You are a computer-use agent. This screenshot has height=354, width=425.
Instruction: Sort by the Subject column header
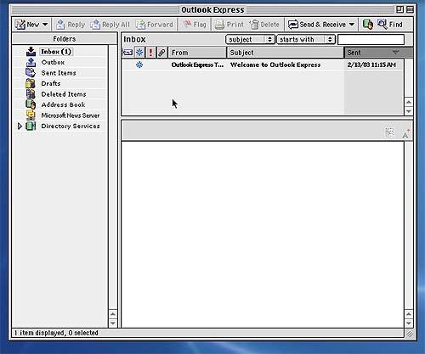tap(286, 53)
